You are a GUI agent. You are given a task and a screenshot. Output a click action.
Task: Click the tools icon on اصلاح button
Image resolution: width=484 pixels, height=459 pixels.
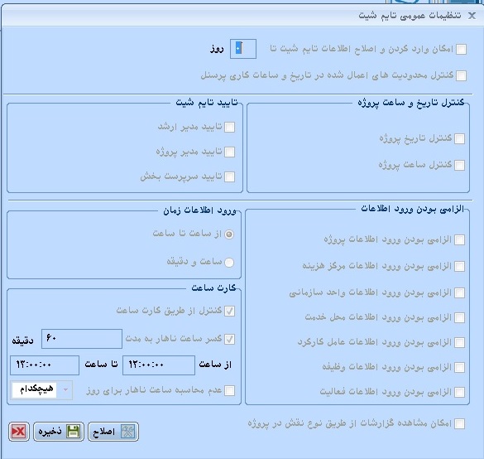[127, 432]
